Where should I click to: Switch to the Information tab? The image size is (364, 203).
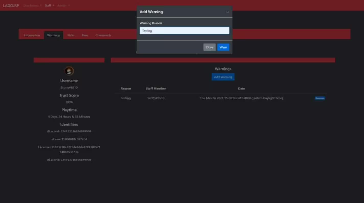pyautogui.click(x=31, y=35)
